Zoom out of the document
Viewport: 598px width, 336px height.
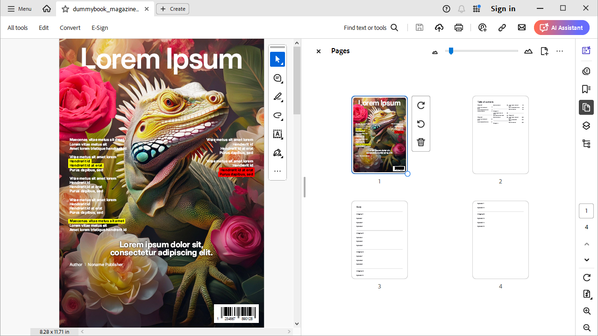[x=587, y=328]
